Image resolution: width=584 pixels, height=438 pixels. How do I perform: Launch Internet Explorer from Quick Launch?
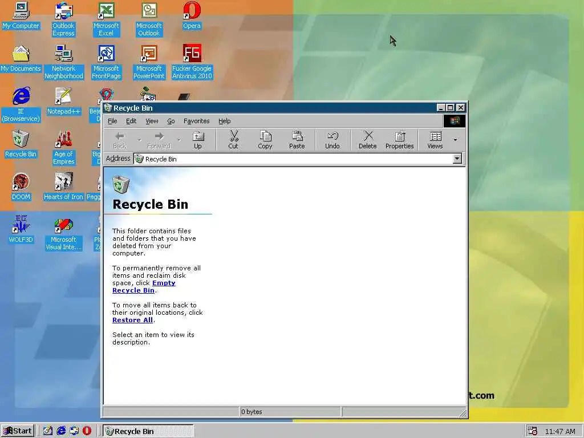(x=61, y=431)
